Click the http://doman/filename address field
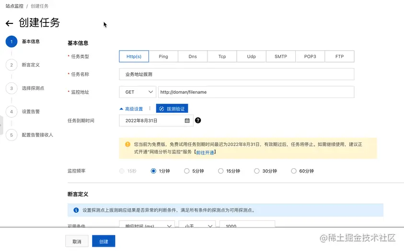The image size is (404, 251). coord(256,92)
